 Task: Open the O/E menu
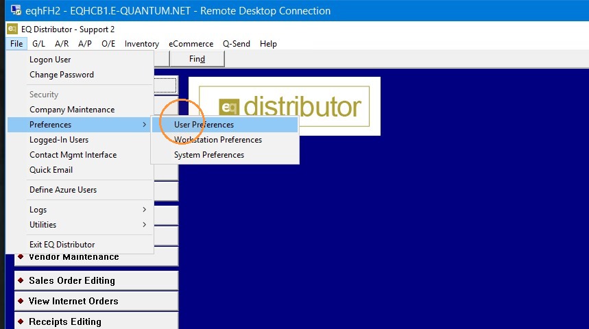point(108,44)
